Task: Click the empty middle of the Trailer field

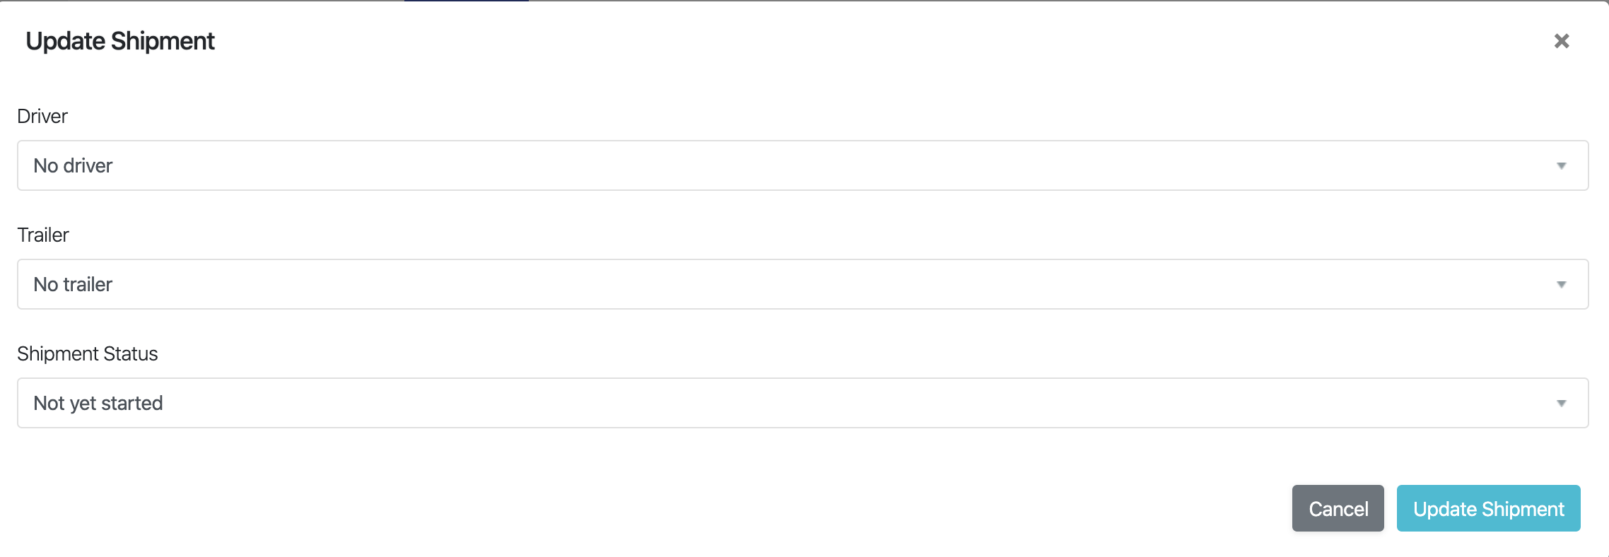Action: (x=802, y=284)
